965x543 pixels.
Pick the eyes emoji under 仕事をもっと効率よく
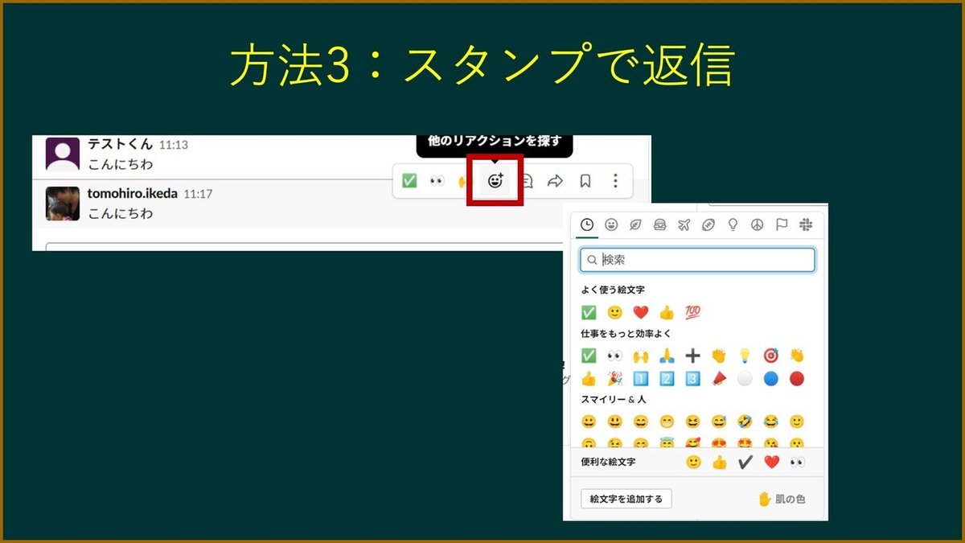pos(614,356)
